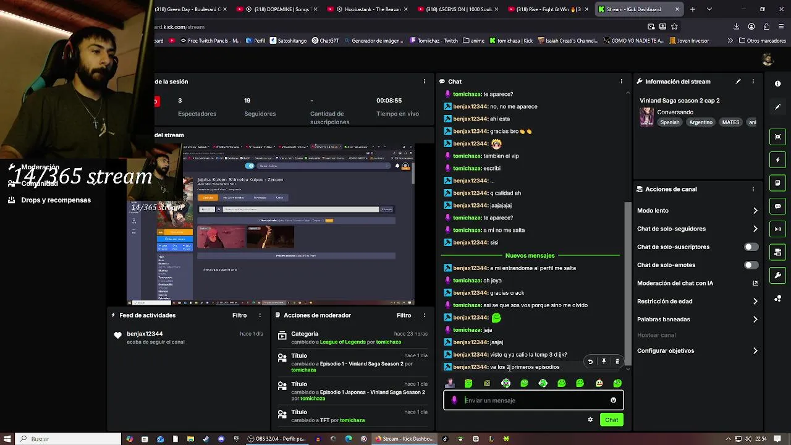Open ChatGPT bookmark
The height and width of the screenshot is (445, 791).
click(325, 41)
